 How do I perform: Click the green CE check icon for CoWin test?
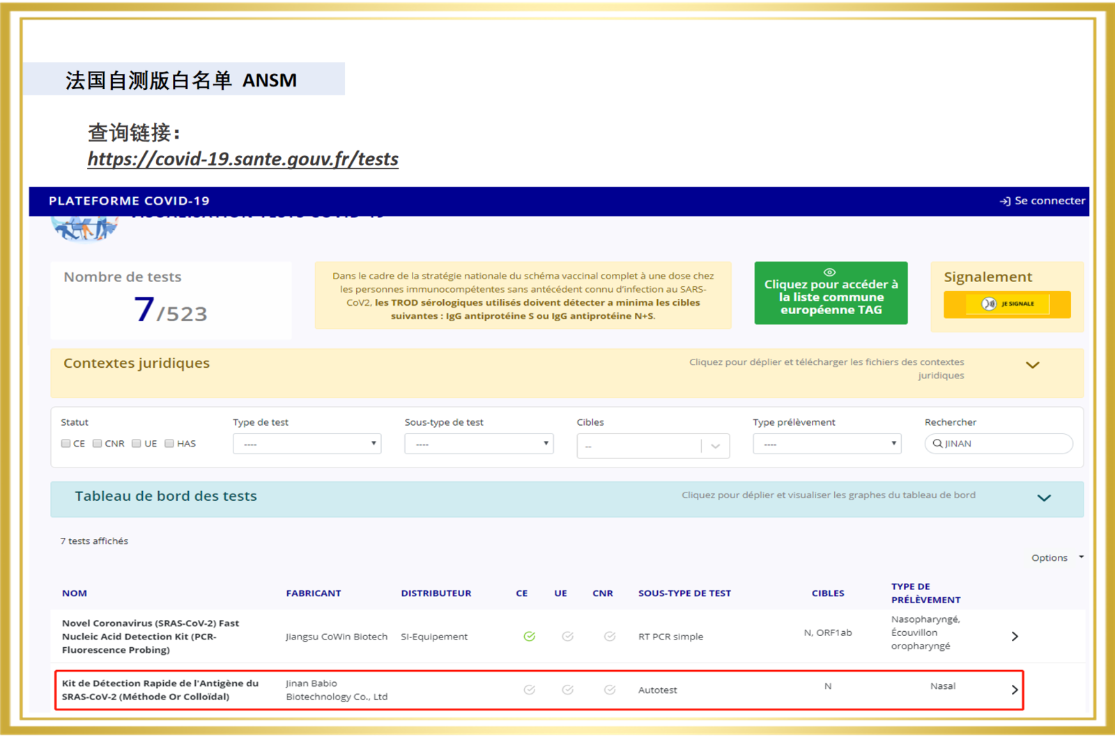click(x=530, y=636)
